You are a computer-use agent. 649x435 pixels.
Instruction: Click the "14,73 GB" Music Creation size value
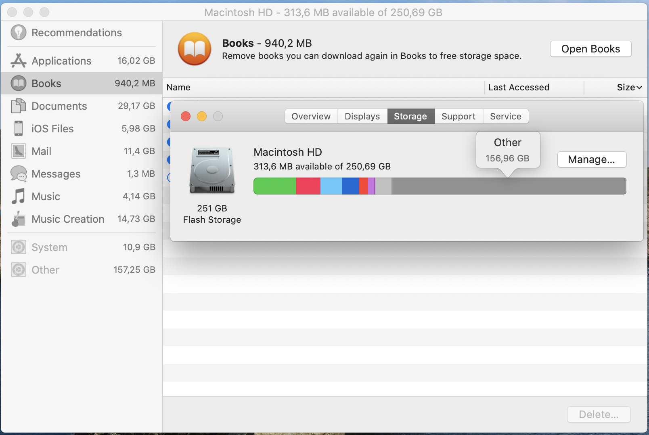(136, 219)
